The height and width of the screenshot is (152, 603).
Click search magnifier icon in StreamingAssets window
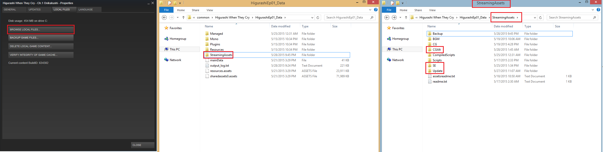tap(594, 17)
